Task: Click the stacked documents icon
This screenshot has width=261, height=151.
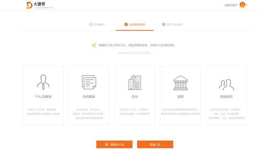Action: coord(89,82)
